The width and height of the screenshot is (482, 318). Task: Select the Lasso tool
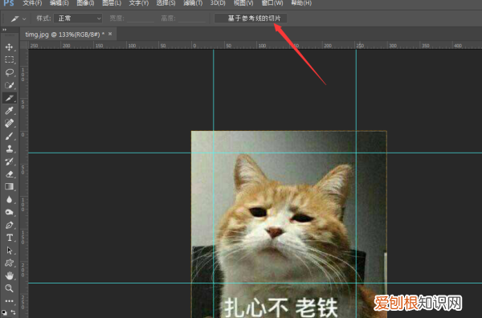[9, 72]
